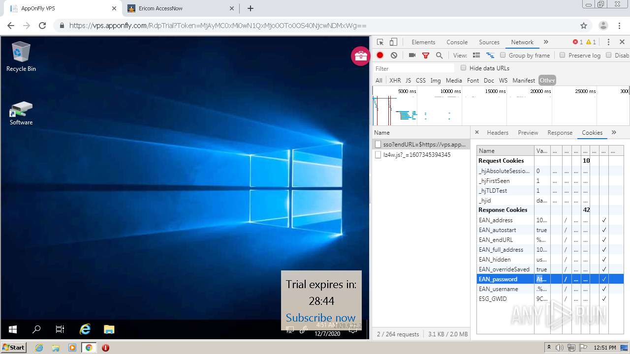Filter requests by XHR type
The image size is (630, 354).
click(395, 81)
